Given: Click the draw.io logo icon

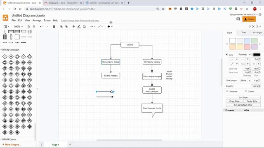Looking at the screenshot, I should pyautogui.click(x=5, y=18).
